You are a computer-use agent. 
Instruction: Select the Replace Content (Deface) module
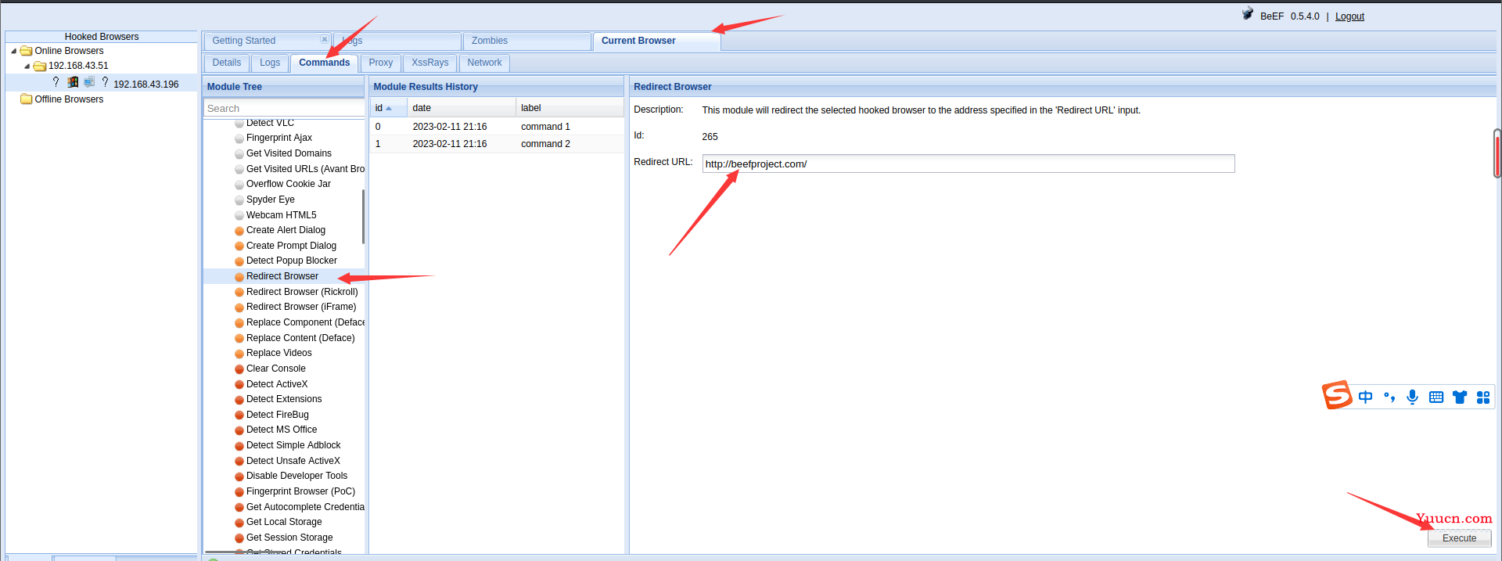click(x=300, y=338)
